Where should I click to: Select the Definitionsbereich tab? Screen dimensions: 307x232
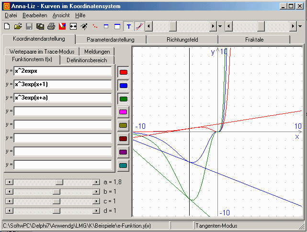(87, 60)
